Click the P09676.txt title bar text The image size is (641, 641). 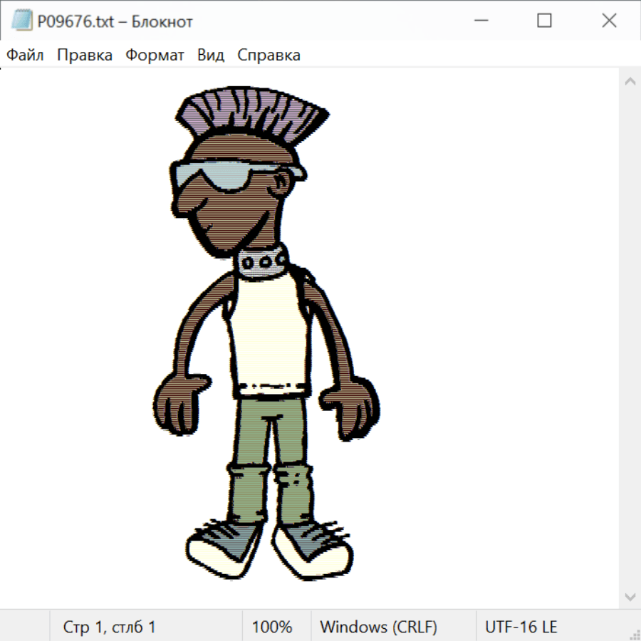coord(115,22)
